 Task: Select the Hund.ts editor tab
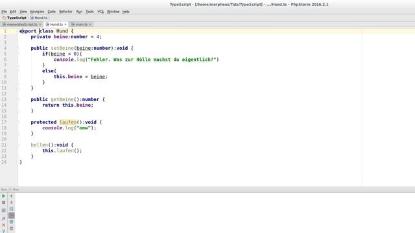[56, 25]
